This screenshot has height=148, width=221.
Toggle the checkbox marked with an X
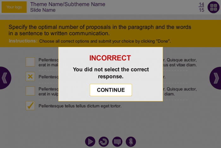tap(30, 77)
